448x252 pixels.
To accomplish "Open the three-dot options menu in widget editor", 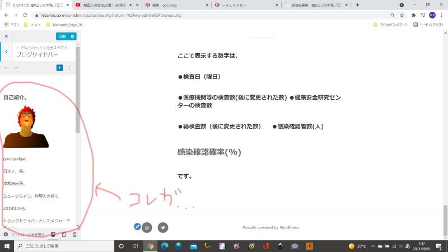I will pyautogui.click(x=69, y=68).
